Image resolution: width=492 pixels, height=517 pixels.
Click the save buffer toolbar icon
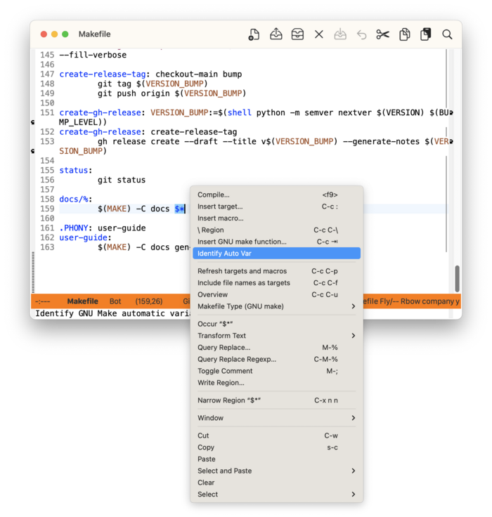tap(340, 34)
